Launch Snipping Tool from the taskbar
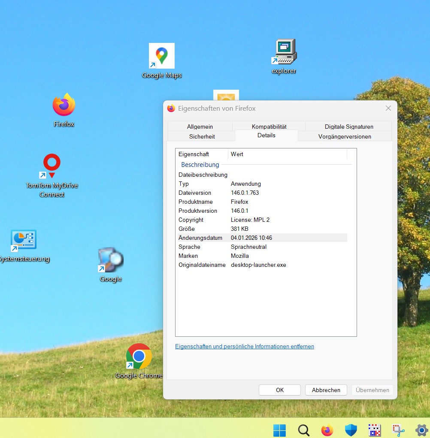 [x=398, y=430]
